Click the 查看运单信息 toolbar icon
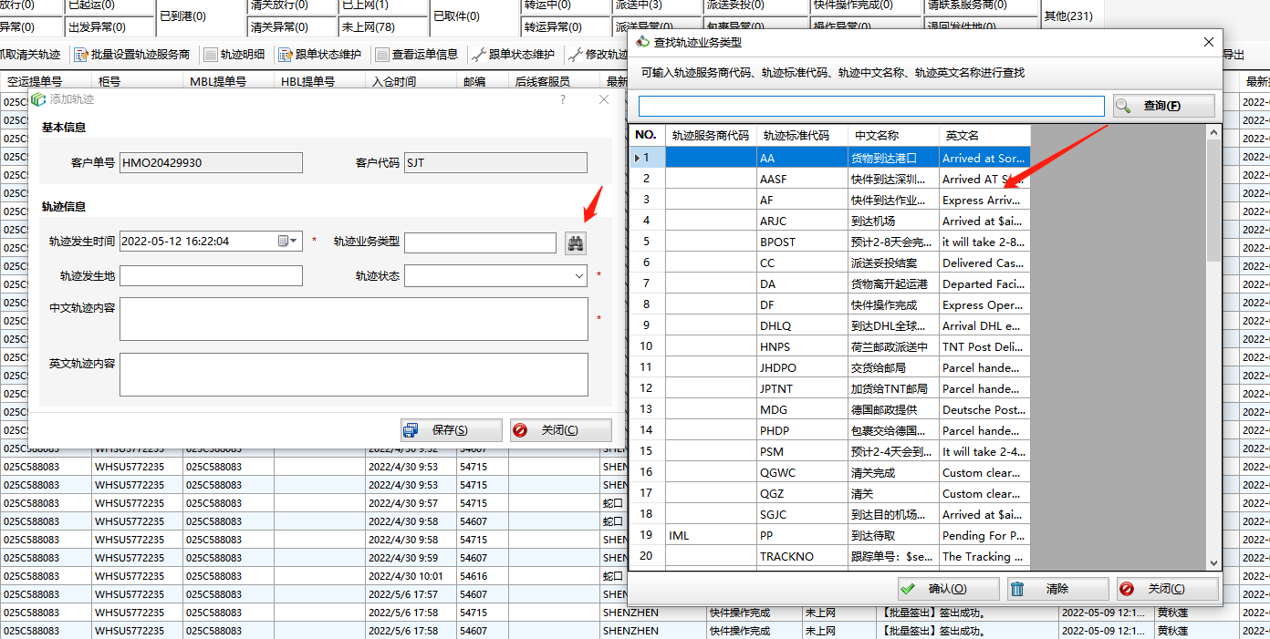1270x639 pixels. point(382,55)
